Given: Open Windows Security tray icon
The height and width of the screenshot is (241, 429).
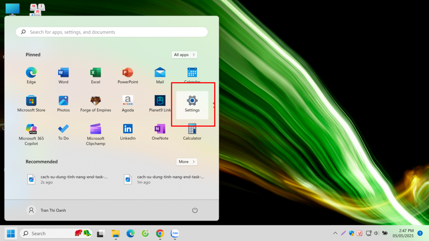Looking at the screenshot, I should [x=351, y=233].
